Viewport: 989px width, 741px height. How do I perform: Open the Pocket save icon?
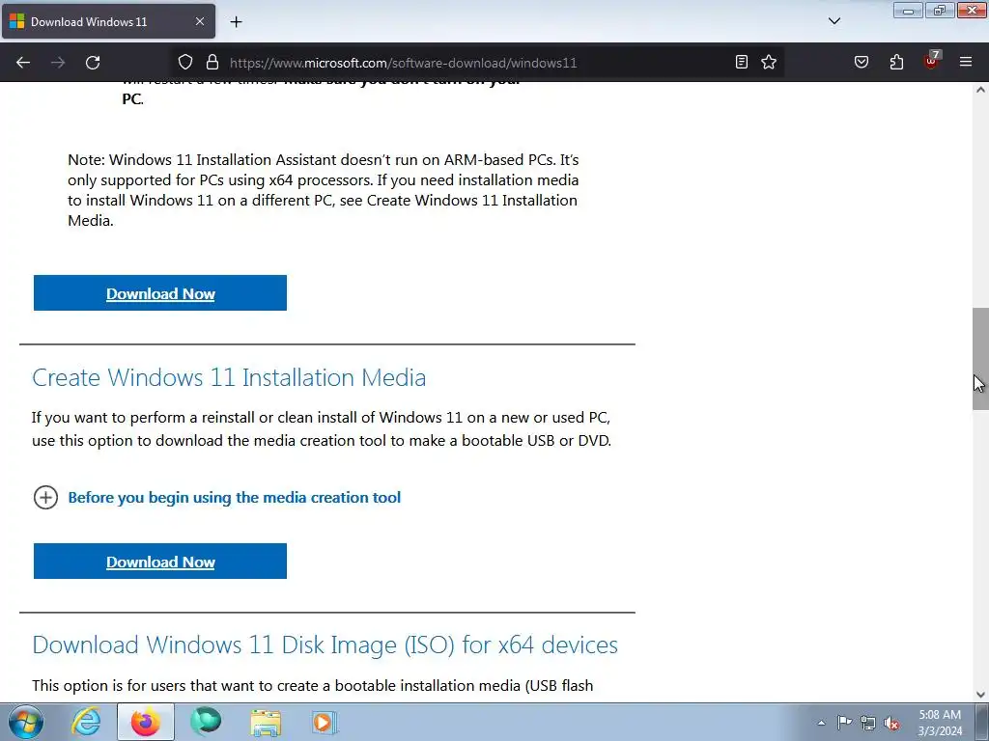coord(862,62)
